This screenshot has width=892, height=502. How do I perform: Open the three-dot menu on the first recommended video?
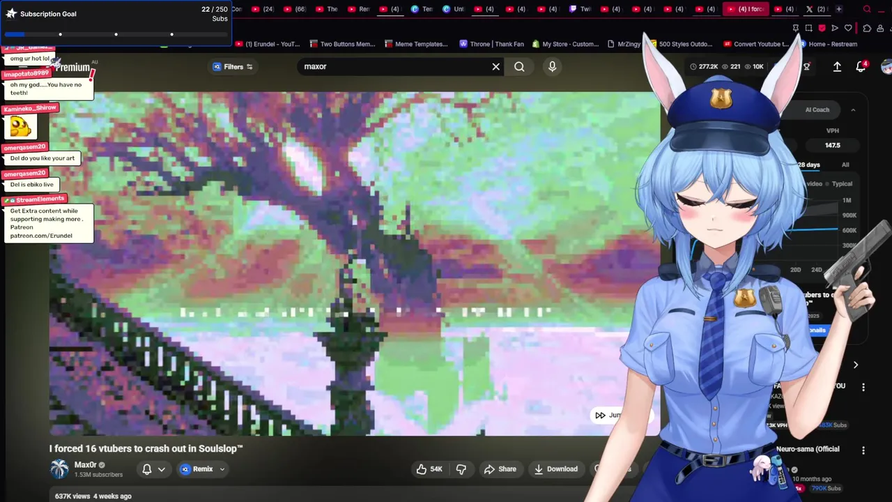point(863,387)
